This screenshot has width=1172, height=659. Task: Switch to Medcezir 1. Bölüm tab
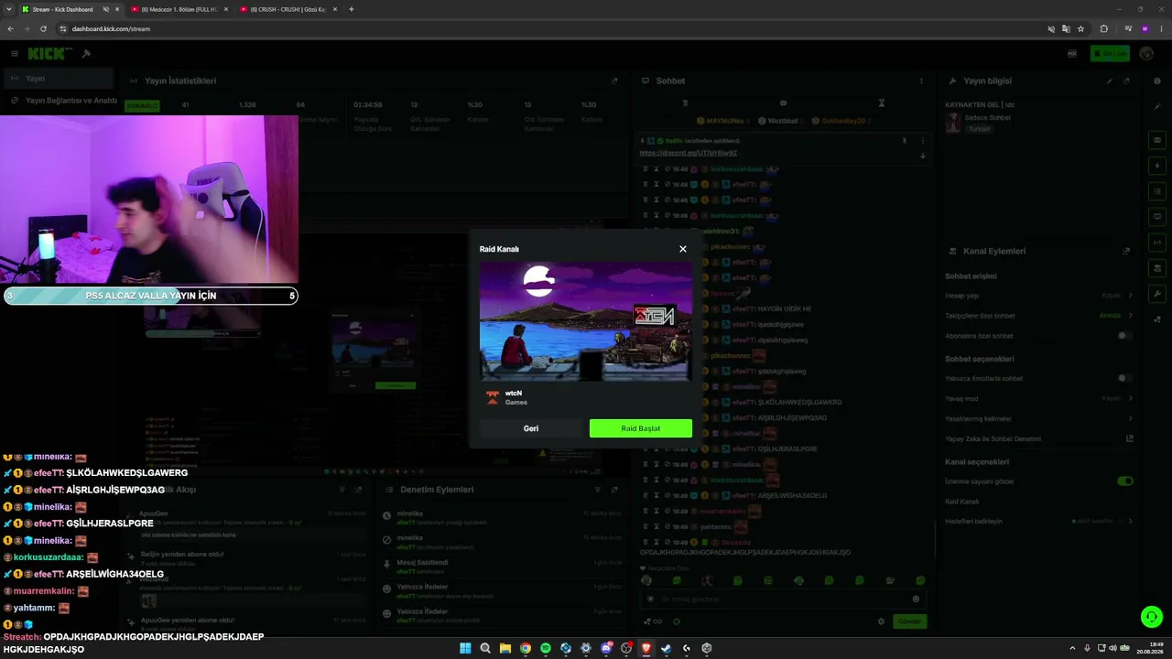179,9
